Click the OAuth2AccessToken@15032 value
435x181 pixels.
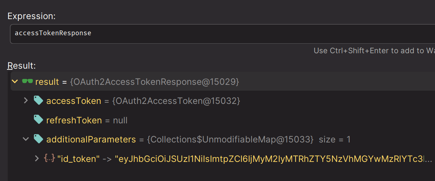[x=176, y=101]
